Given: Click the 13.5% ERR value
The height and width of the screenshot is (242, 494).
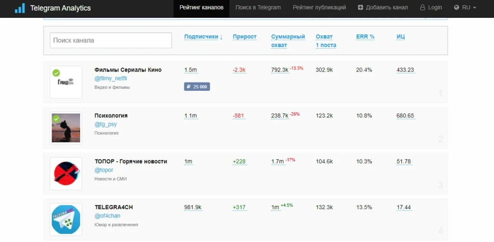Looking at the screenshot, I should tap(364, 207).
